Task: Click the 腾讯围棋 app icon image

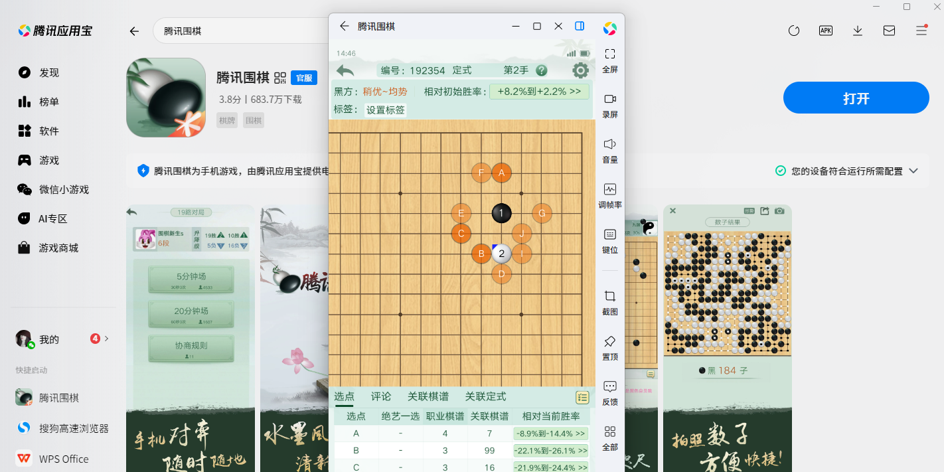Action: point(166,98)
